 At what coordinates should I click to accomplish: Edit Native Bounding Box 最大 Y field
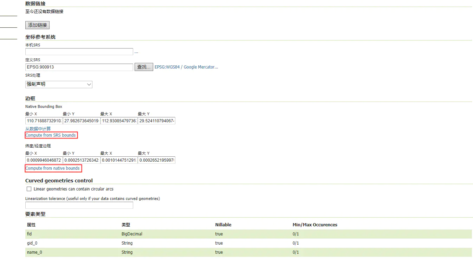pos(157,121)
